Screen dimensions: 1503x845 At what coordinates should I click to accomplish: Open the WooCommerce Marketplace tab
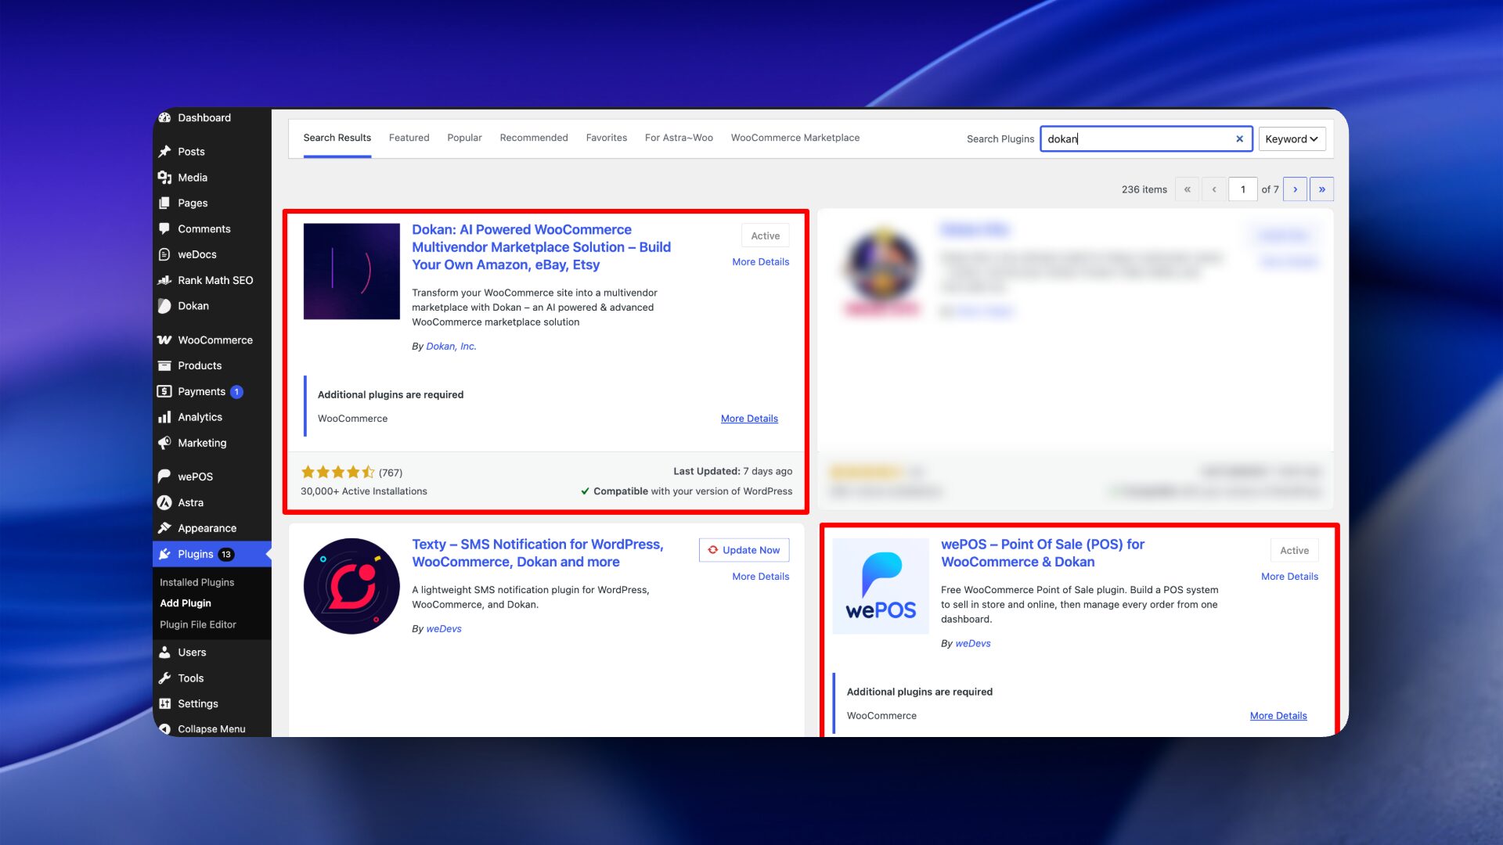point(795,138)
